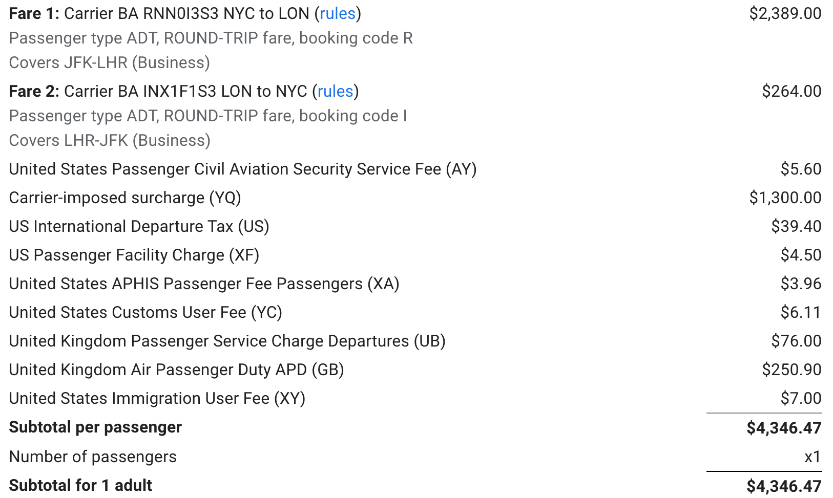Click the $39.40 departure tax amount
Image resolution: width=833 pixels, height=498 pixels.
click(796, 226)
